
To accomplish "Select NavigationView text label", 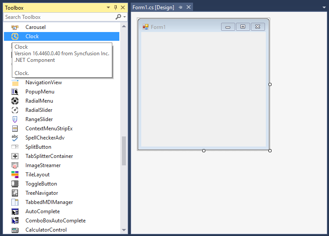I will pyautogui.click(x=43, y=82).
